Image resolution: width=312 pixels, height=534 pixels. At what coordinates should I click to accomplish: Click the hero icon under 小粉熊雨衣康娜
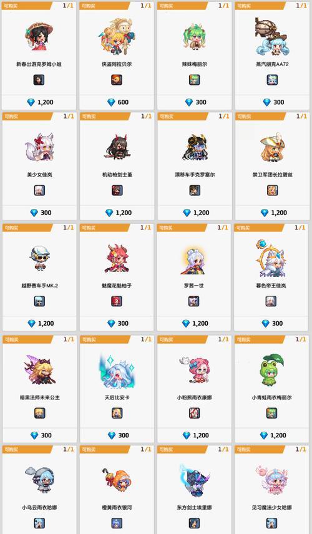pyautogui.click(x=195, y=413)
